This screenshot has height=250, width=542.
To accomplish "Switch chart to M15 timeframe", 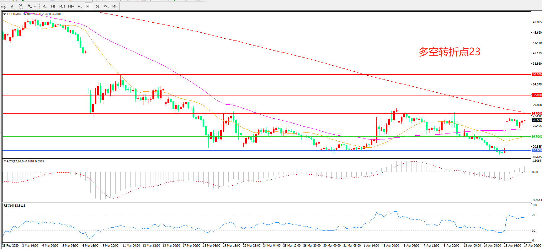I will pyautogui.click(x=62, y=6).
